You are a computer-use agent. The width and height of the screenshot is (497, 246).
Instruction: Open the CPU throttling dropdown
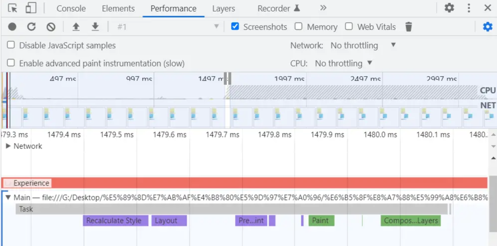click(x=344, y=63)
